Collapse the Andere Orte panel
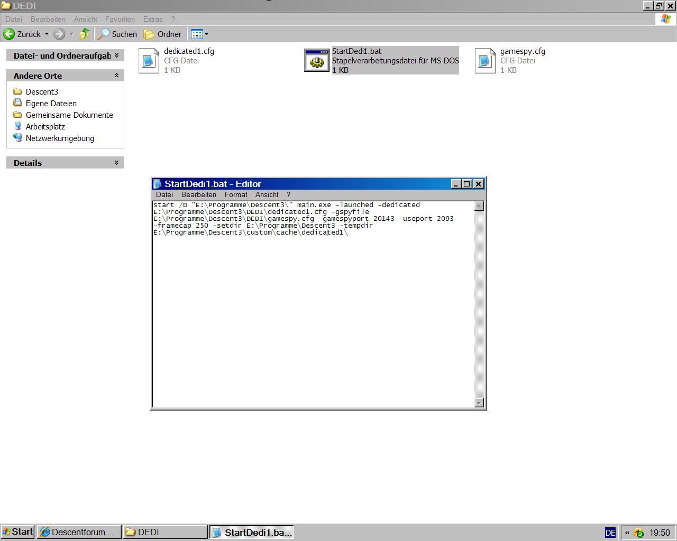This screenshot has width=677, height=541. 116,76
